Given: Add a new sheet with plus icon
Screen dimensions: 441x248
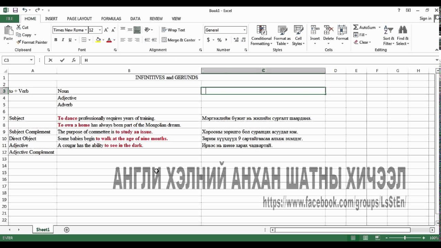Looking at the screenshot, I should click(66, 230).
